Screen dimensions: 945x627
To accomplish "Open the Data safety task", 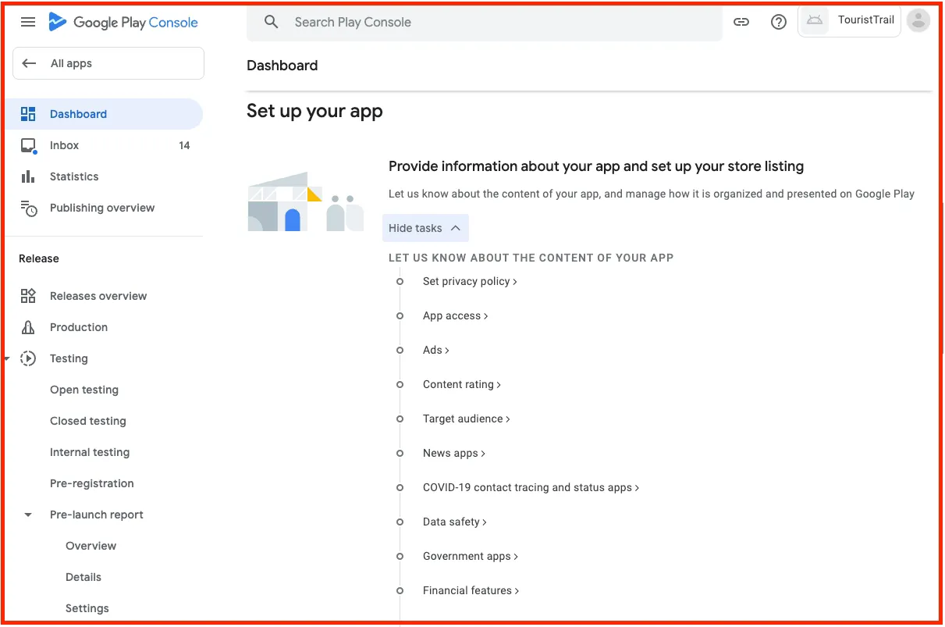I will coord(455,522).
